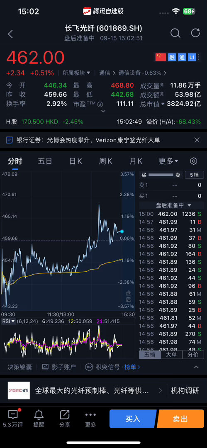
Task: Tap the 盘后 after-hours chart area
Action: pos(128,241)
